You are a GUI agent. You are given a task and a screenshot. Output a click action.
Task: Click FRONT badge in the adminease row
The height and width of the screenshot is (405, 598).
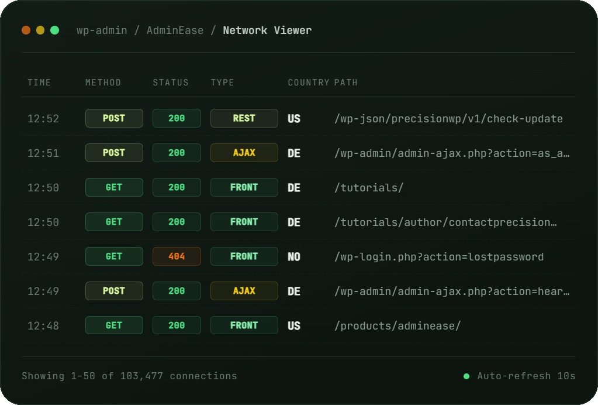(244, 325)
